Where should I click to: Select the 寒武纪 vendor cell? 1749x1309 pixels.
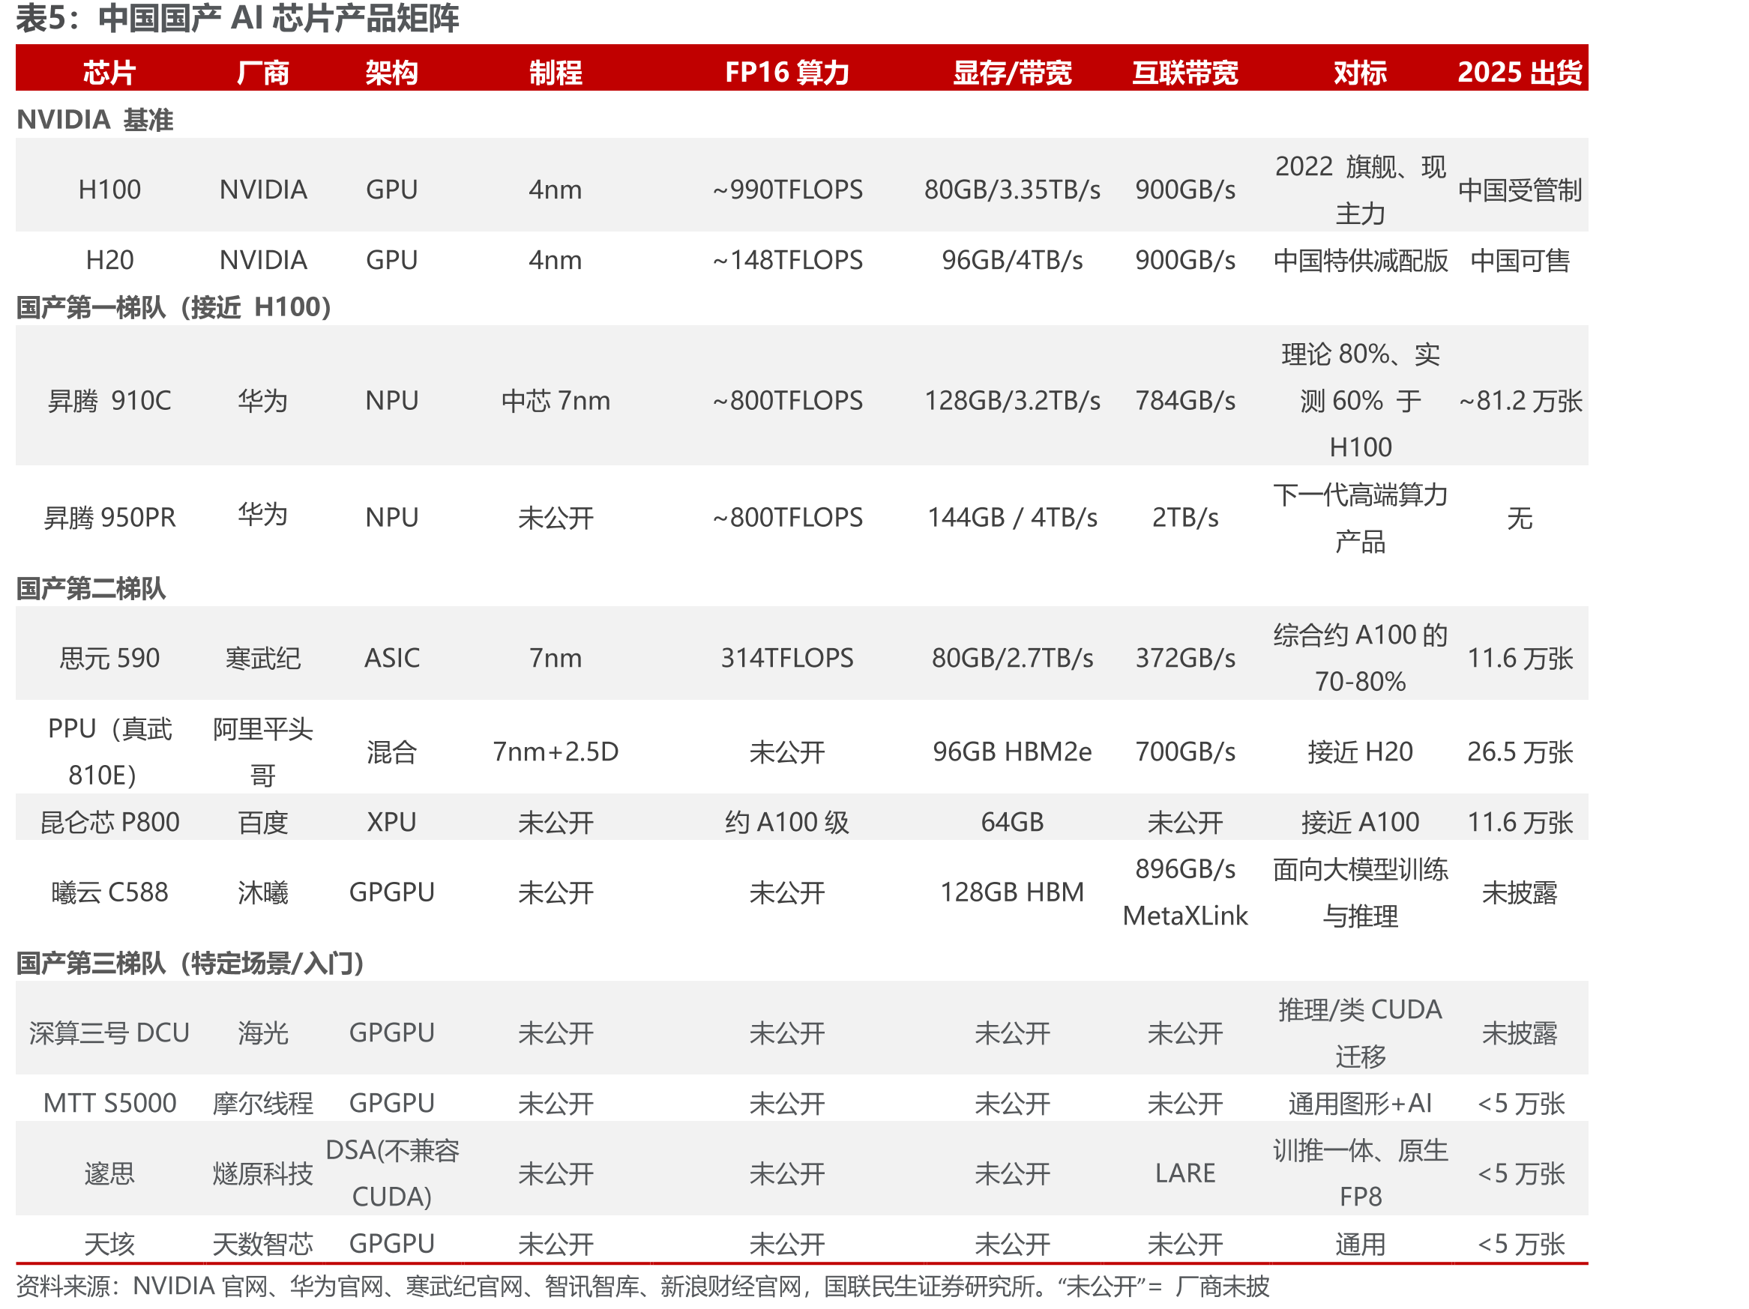click(262, 658)
